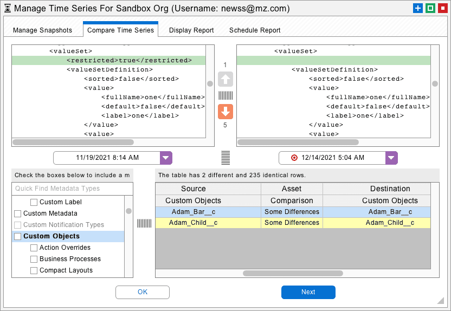Click the green square window button

[430, 8]
